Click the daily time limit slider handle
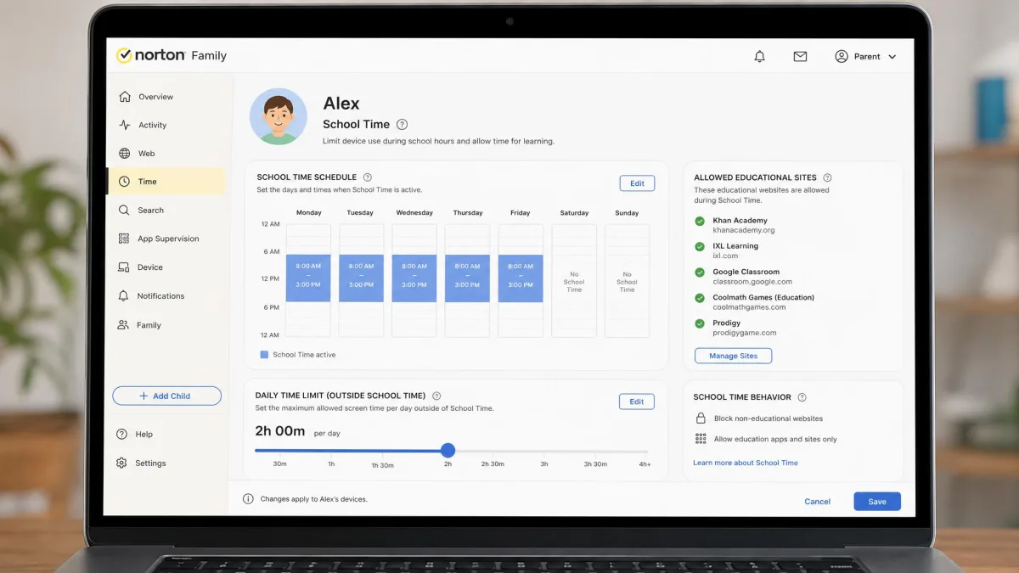The image size is (1019, 573). tap(448, 451)
